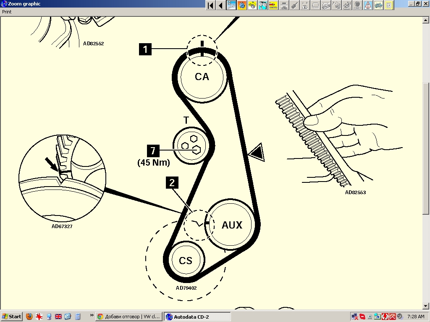Image resolution: width=430 pixels, height=322 pixels.
Task: Click the warning triangle toolbar icon
Action: pos(368,5)
